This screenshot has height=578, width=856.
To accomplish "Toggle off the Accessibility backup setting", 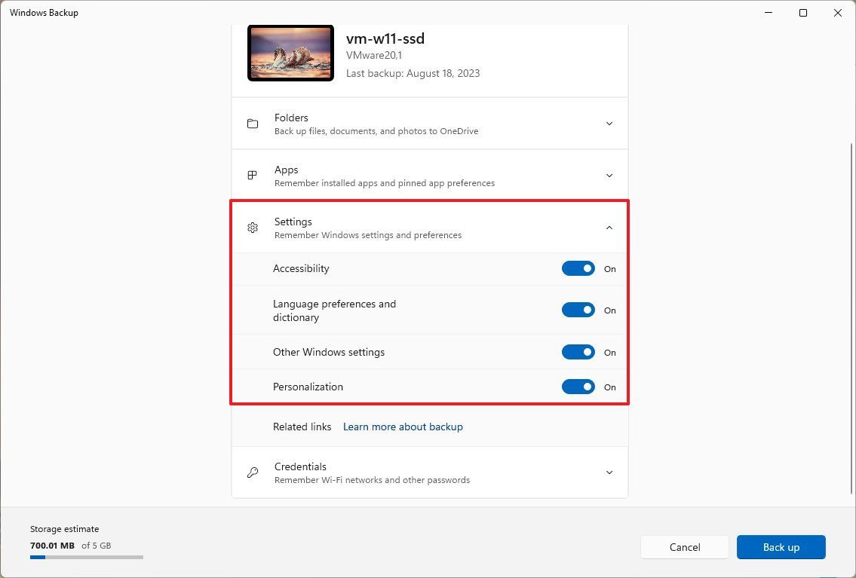I will [578, 268].
